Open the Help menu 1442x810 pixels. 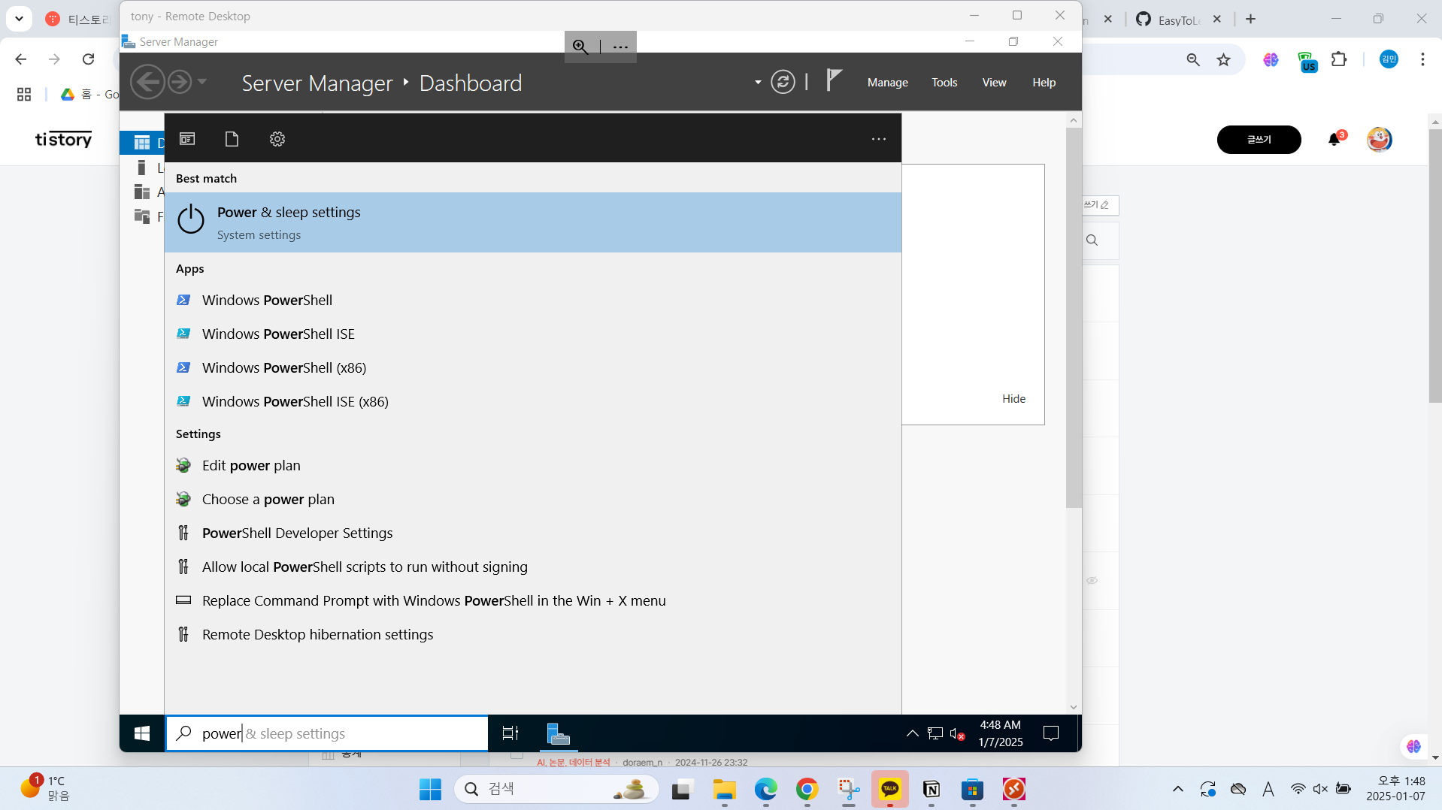coord(1044,83)
